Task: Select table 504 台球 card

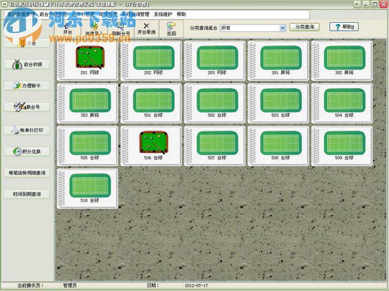Action: click(x=342, y=103)
